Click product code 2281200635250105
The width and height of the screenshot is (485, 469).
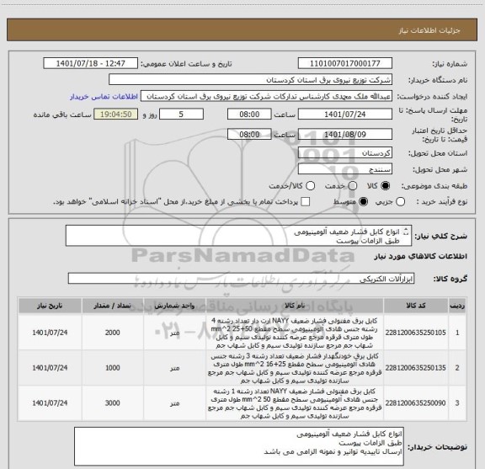(x=415, y=333)
